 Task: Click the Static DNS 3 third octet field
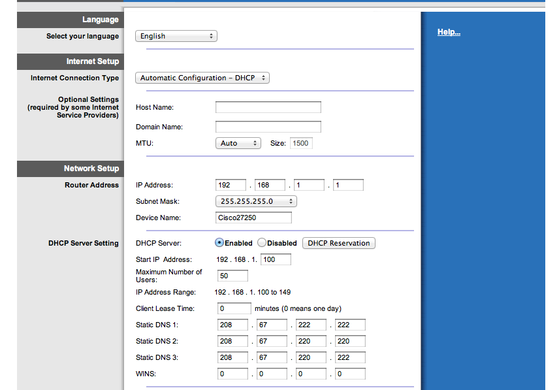point(311,357)
